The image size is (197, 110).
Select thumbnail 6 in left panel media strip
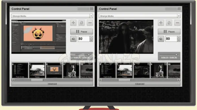click(x=20, y=70)
